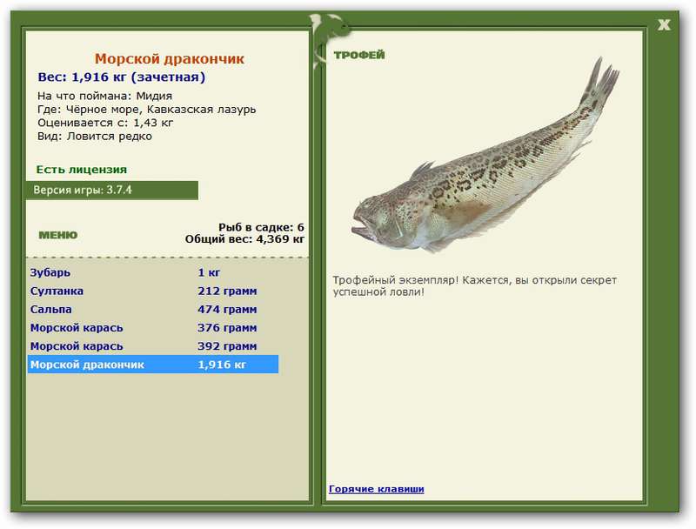The image size is (696, 529).
Task: Click the Общий вес: 4,369 кг total
Action: coord(244,239)
